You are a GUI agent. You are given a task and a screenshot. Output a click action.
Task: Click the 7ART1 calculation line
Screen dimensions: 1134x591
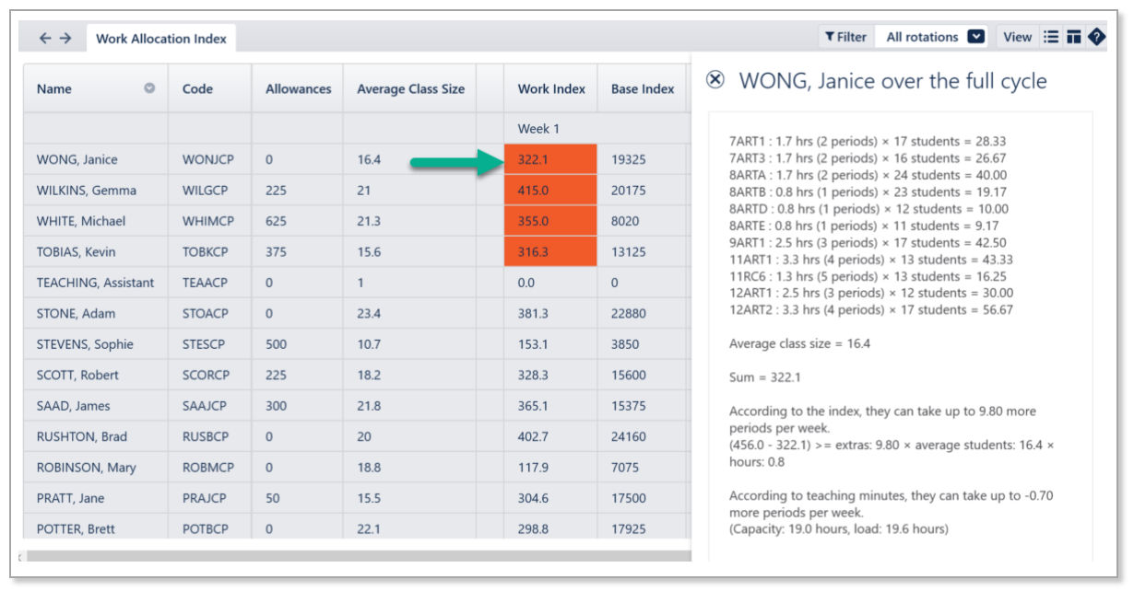coord(868,142)
